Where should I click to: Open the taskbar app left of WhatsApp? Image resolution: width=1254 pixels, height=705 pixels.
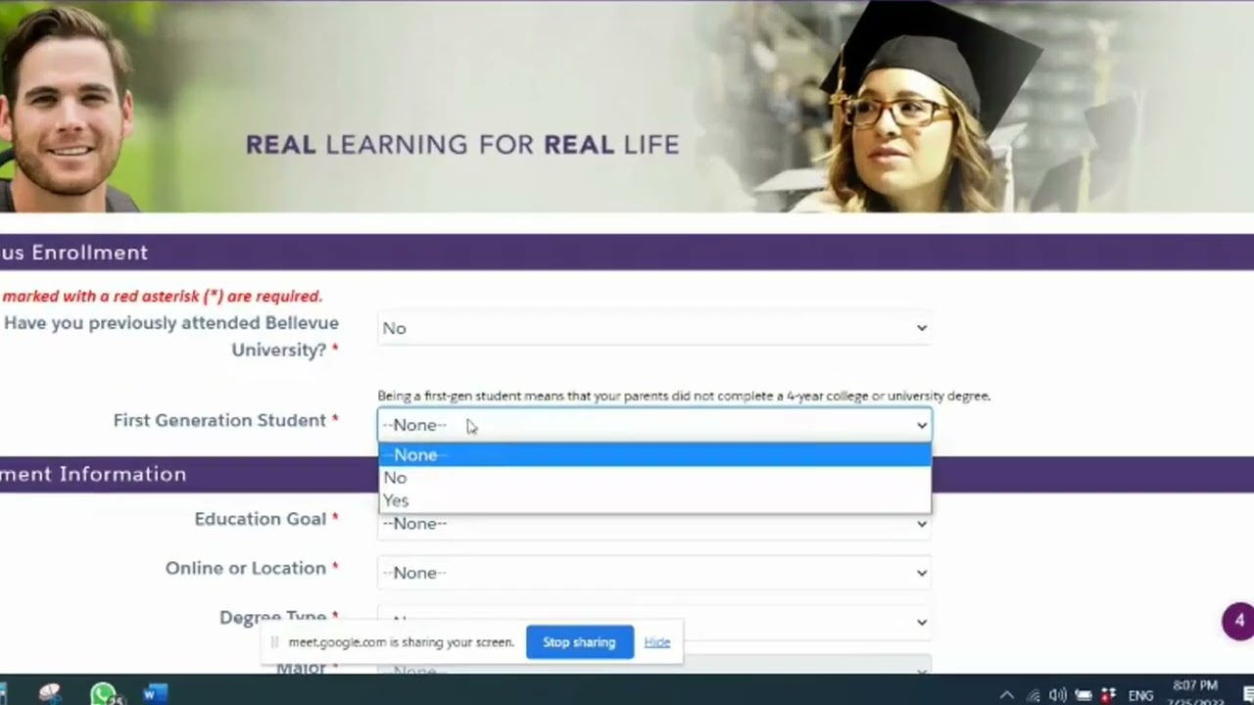pos(50,693)
